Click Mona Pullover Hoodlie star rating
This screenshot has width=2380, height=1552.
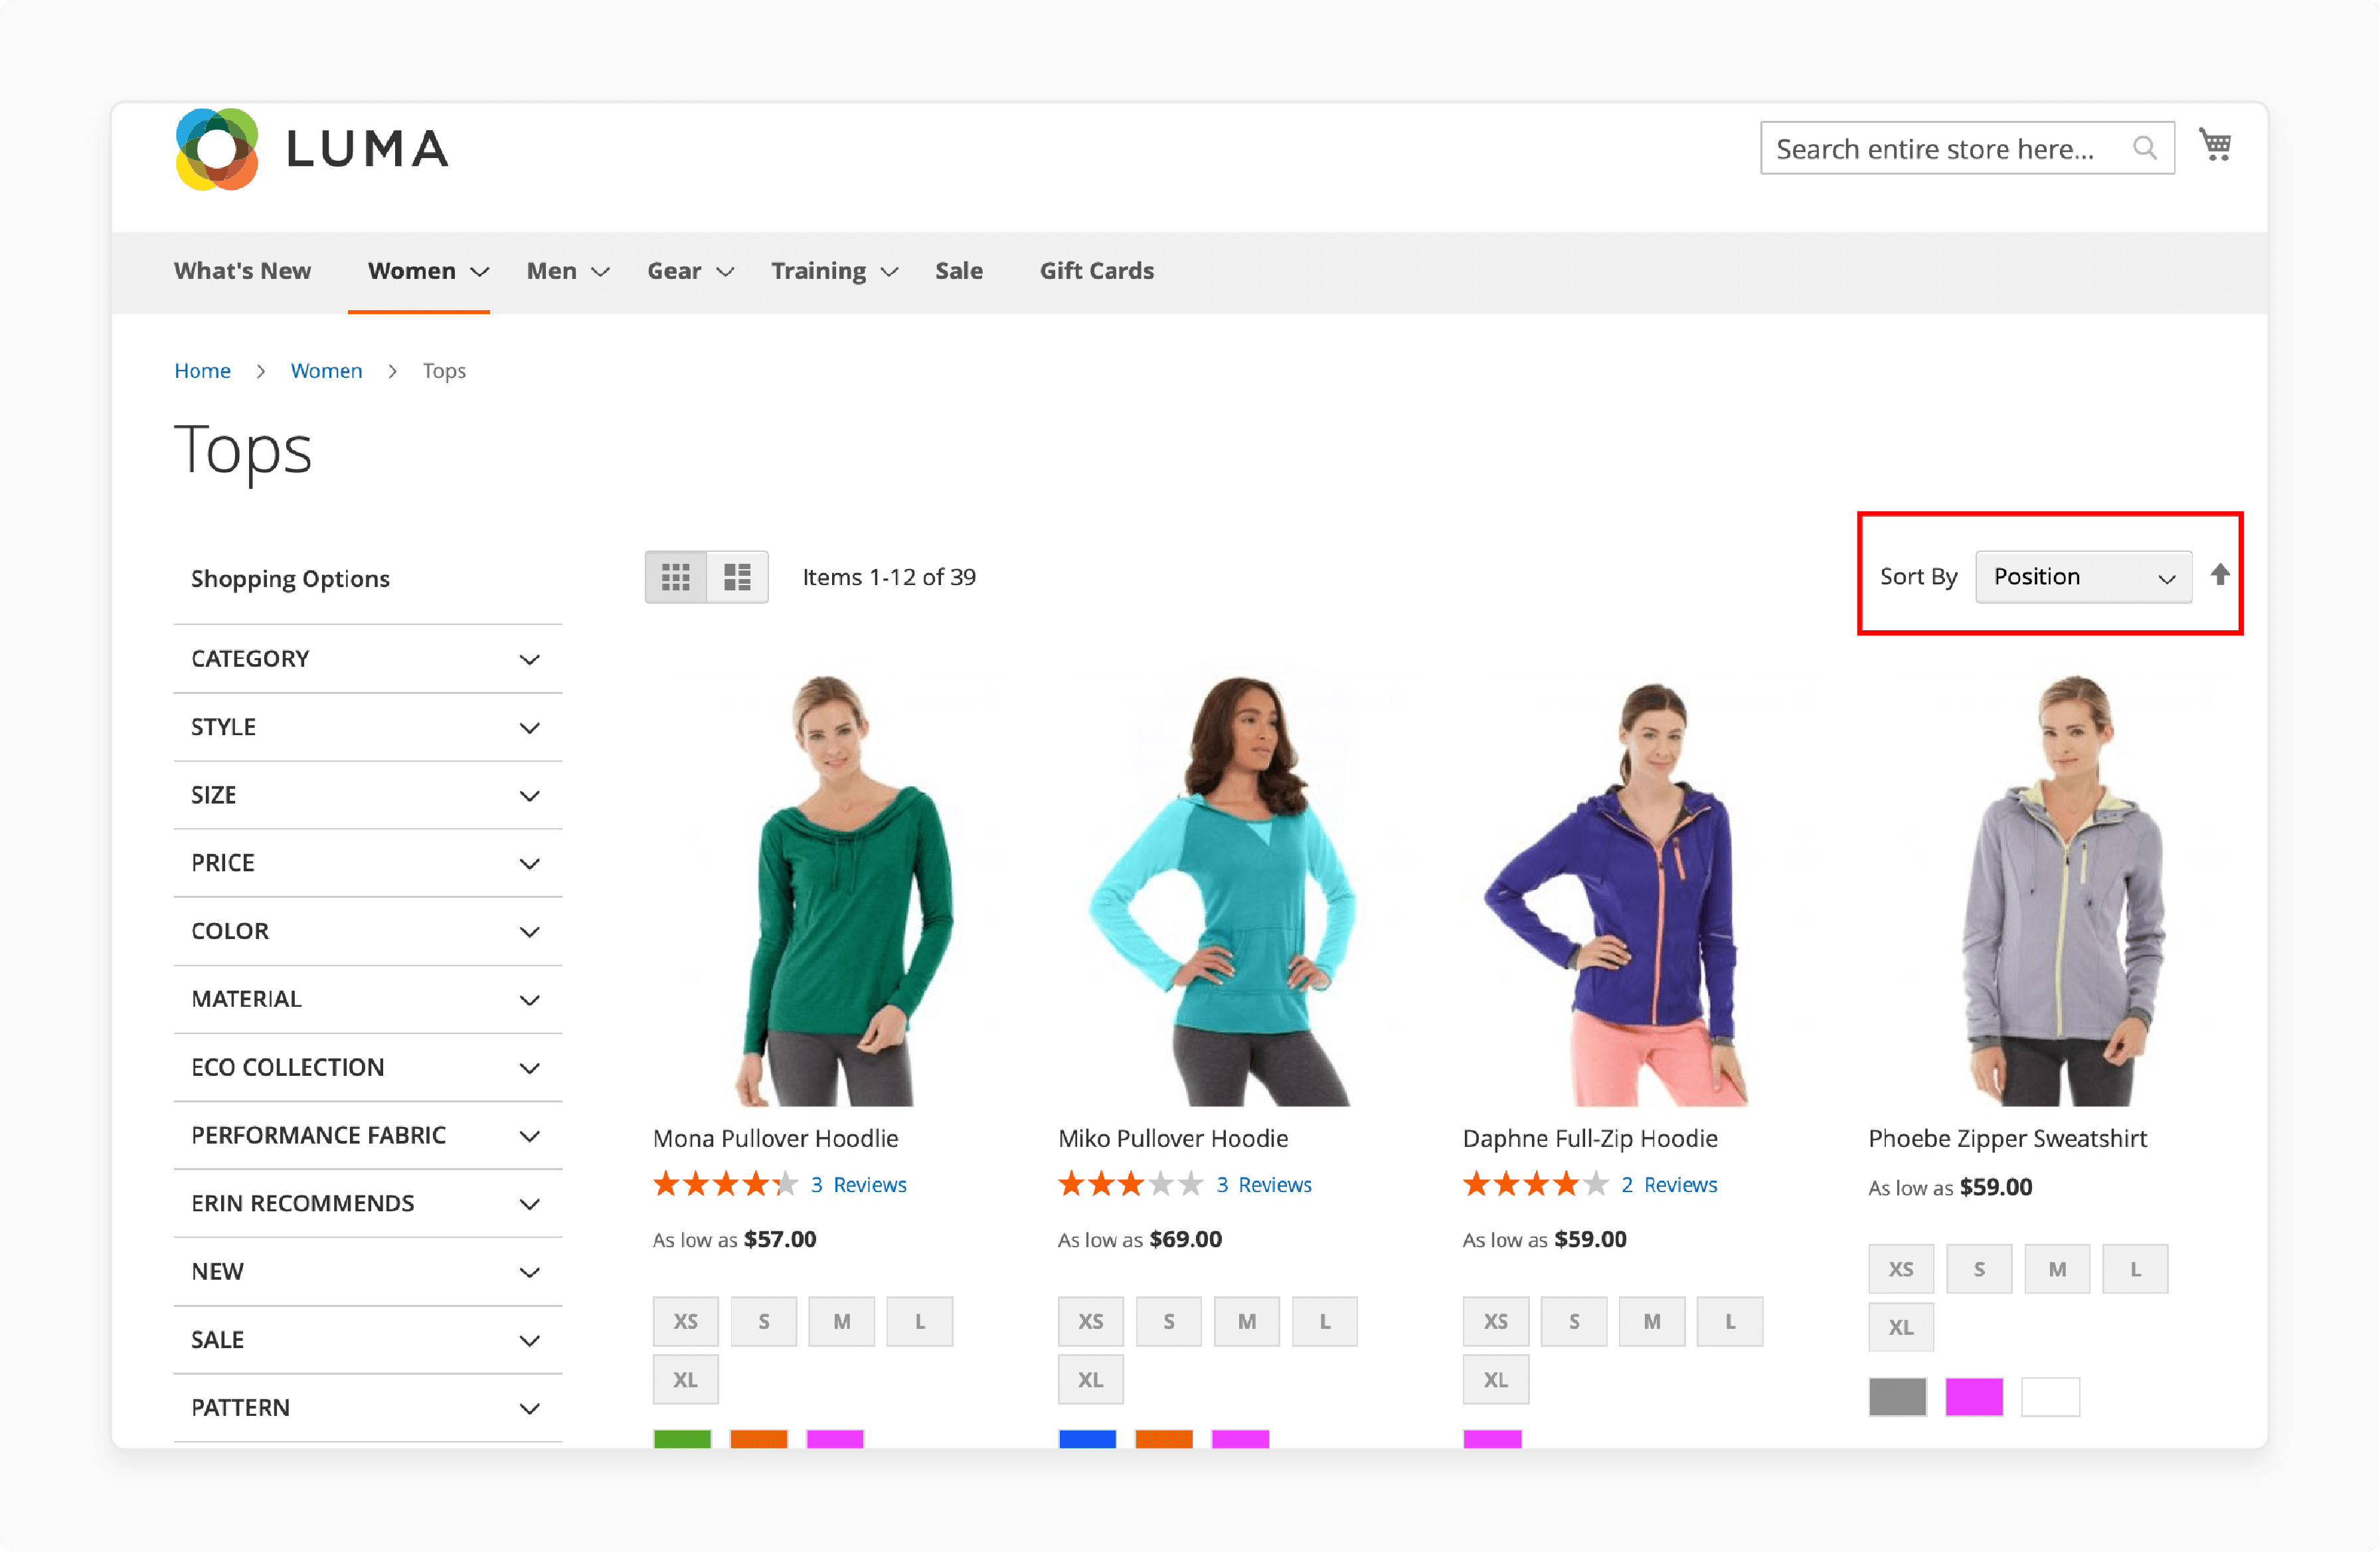[725, 1185]
